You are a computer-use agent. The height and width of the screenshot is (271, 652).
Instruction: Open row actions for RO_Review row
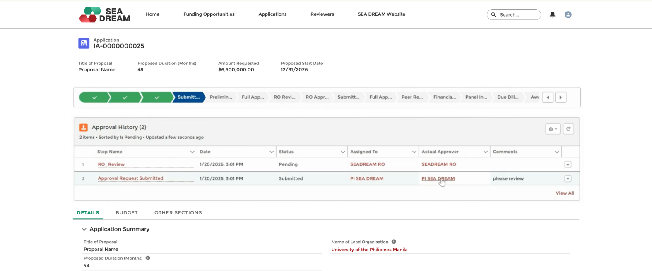tap(568, 164)
